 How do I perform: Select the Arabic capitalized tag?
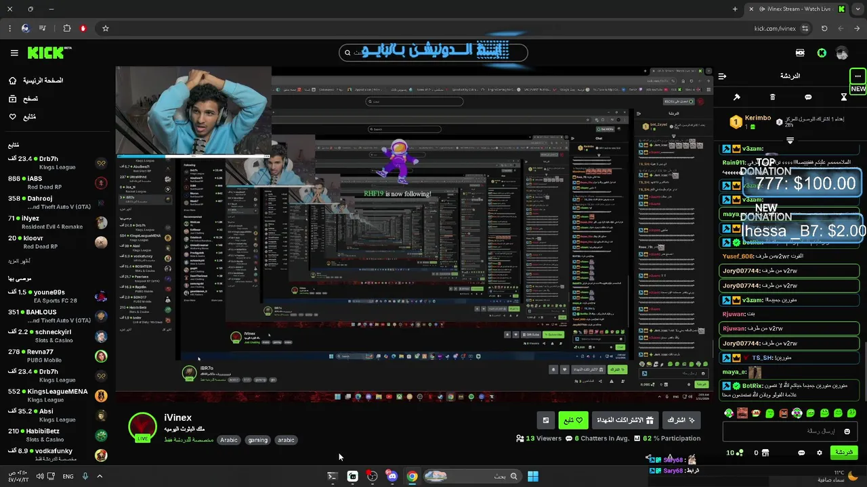point(229,440)
